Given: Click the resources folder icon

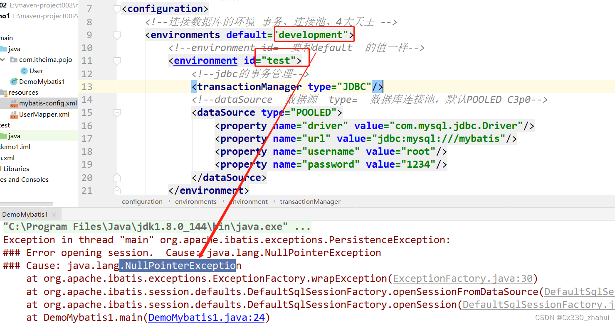Looking at the screenshot, I should 4,93.
